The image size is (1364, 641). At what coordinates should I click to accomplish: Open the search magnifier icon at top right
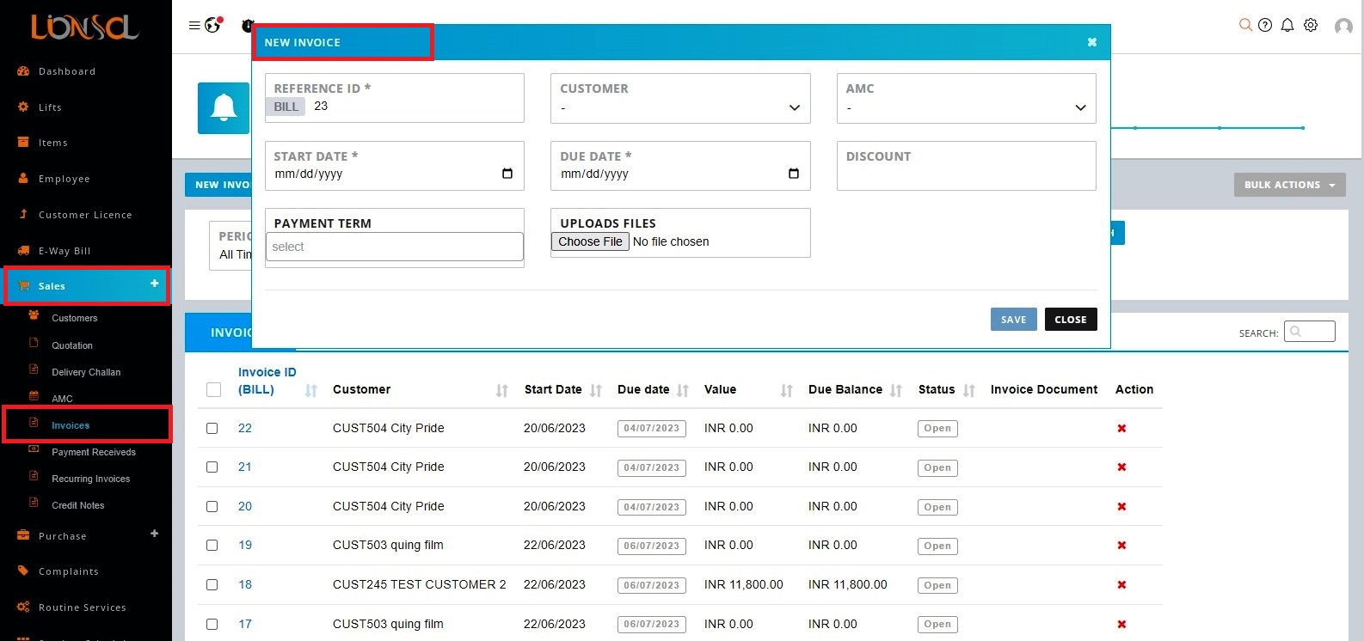[x=1244, y=25]
